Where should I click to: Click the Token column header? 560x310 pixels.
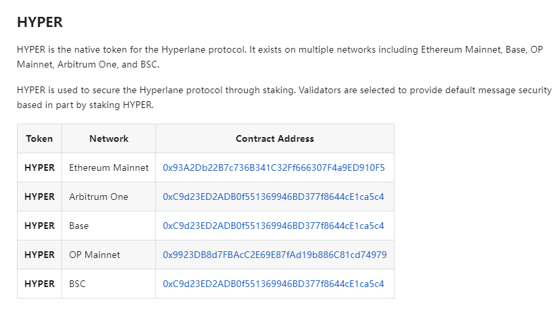[x=39, y=138]
